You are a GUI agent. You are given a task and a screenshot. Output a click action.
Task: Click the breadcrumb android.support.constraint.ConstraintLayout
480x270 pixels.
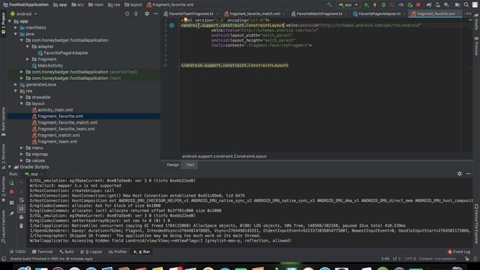224,156
